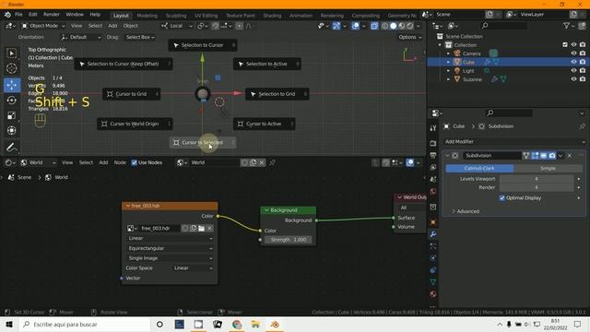This screenshot has width=590, height=332.
Task: Open Orientation Default dropdown
Action: coord(81,37)
